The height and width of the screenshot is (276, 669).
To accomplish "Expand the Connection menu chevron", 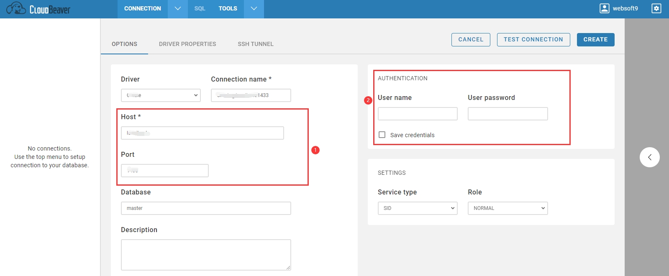I will [178, 9].
